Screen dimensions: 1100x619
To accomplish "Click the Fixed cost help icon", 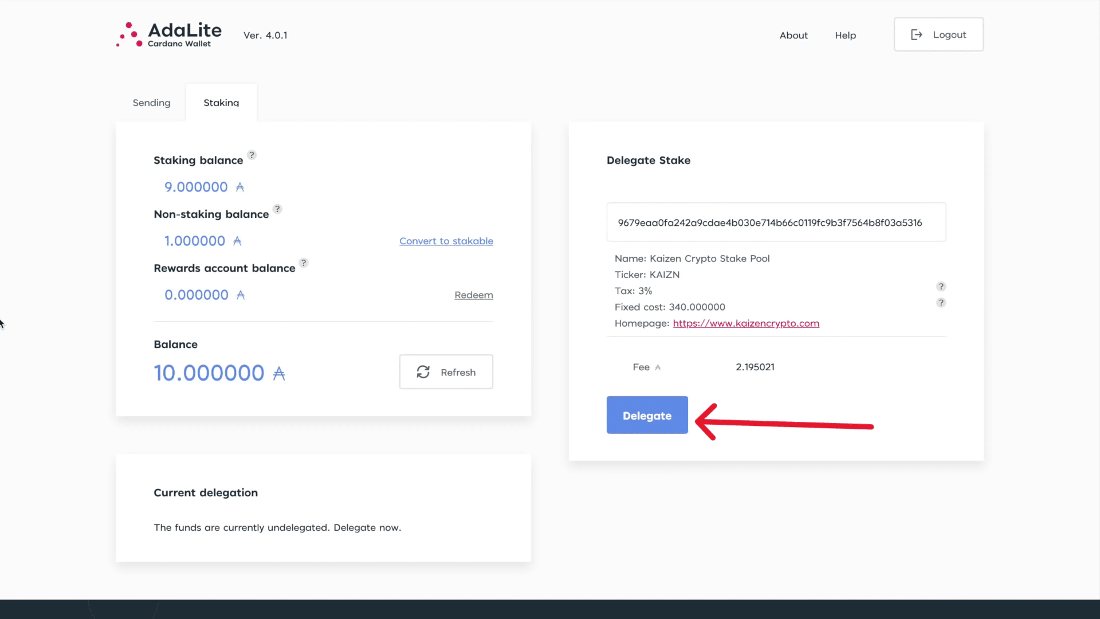I will point(941,303).
